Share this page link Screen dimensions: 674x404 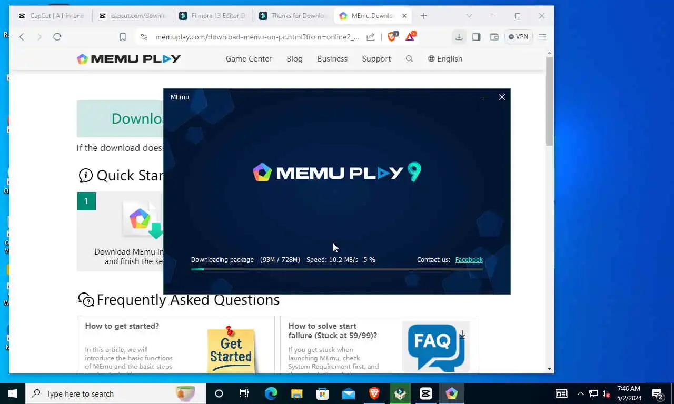click(x=371, y=37)
